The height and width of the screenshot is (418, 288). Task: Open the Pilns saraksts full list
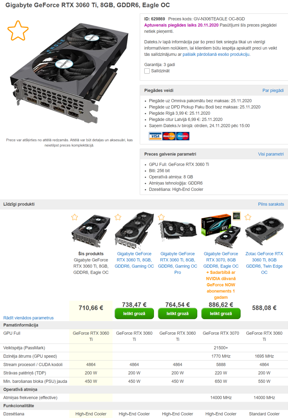(x=271, y=204)
